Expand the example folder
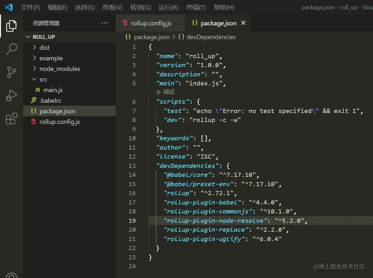 34,58
